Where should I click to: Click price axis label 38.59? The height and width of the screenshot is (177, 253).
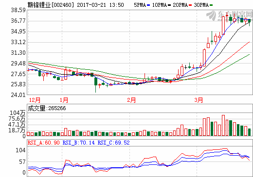tap(18, 10)
